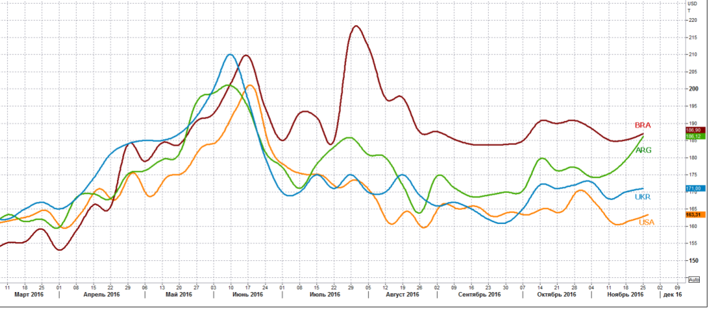
Task: Click the orange USA series label
Action: 646,222
